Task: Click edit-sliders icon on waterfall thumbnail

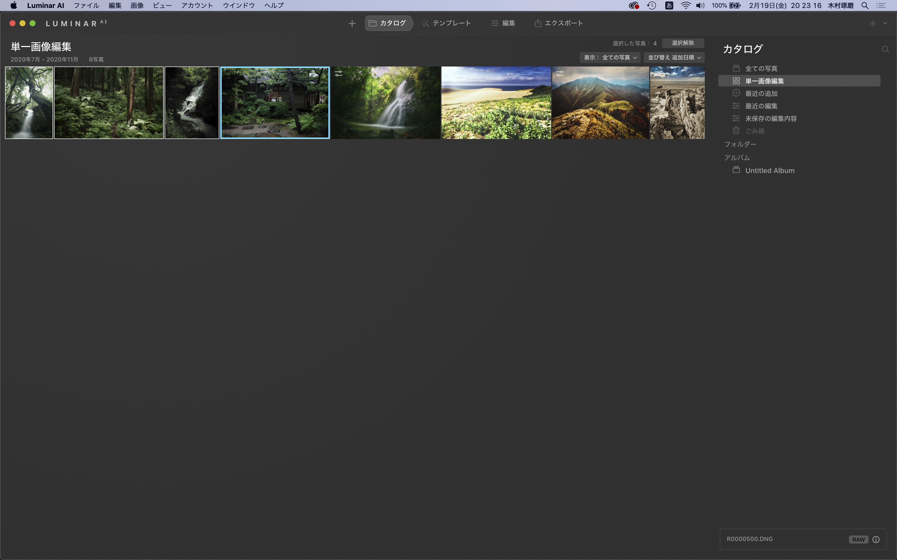Action: pyautogui.click(x=338, y=74)
